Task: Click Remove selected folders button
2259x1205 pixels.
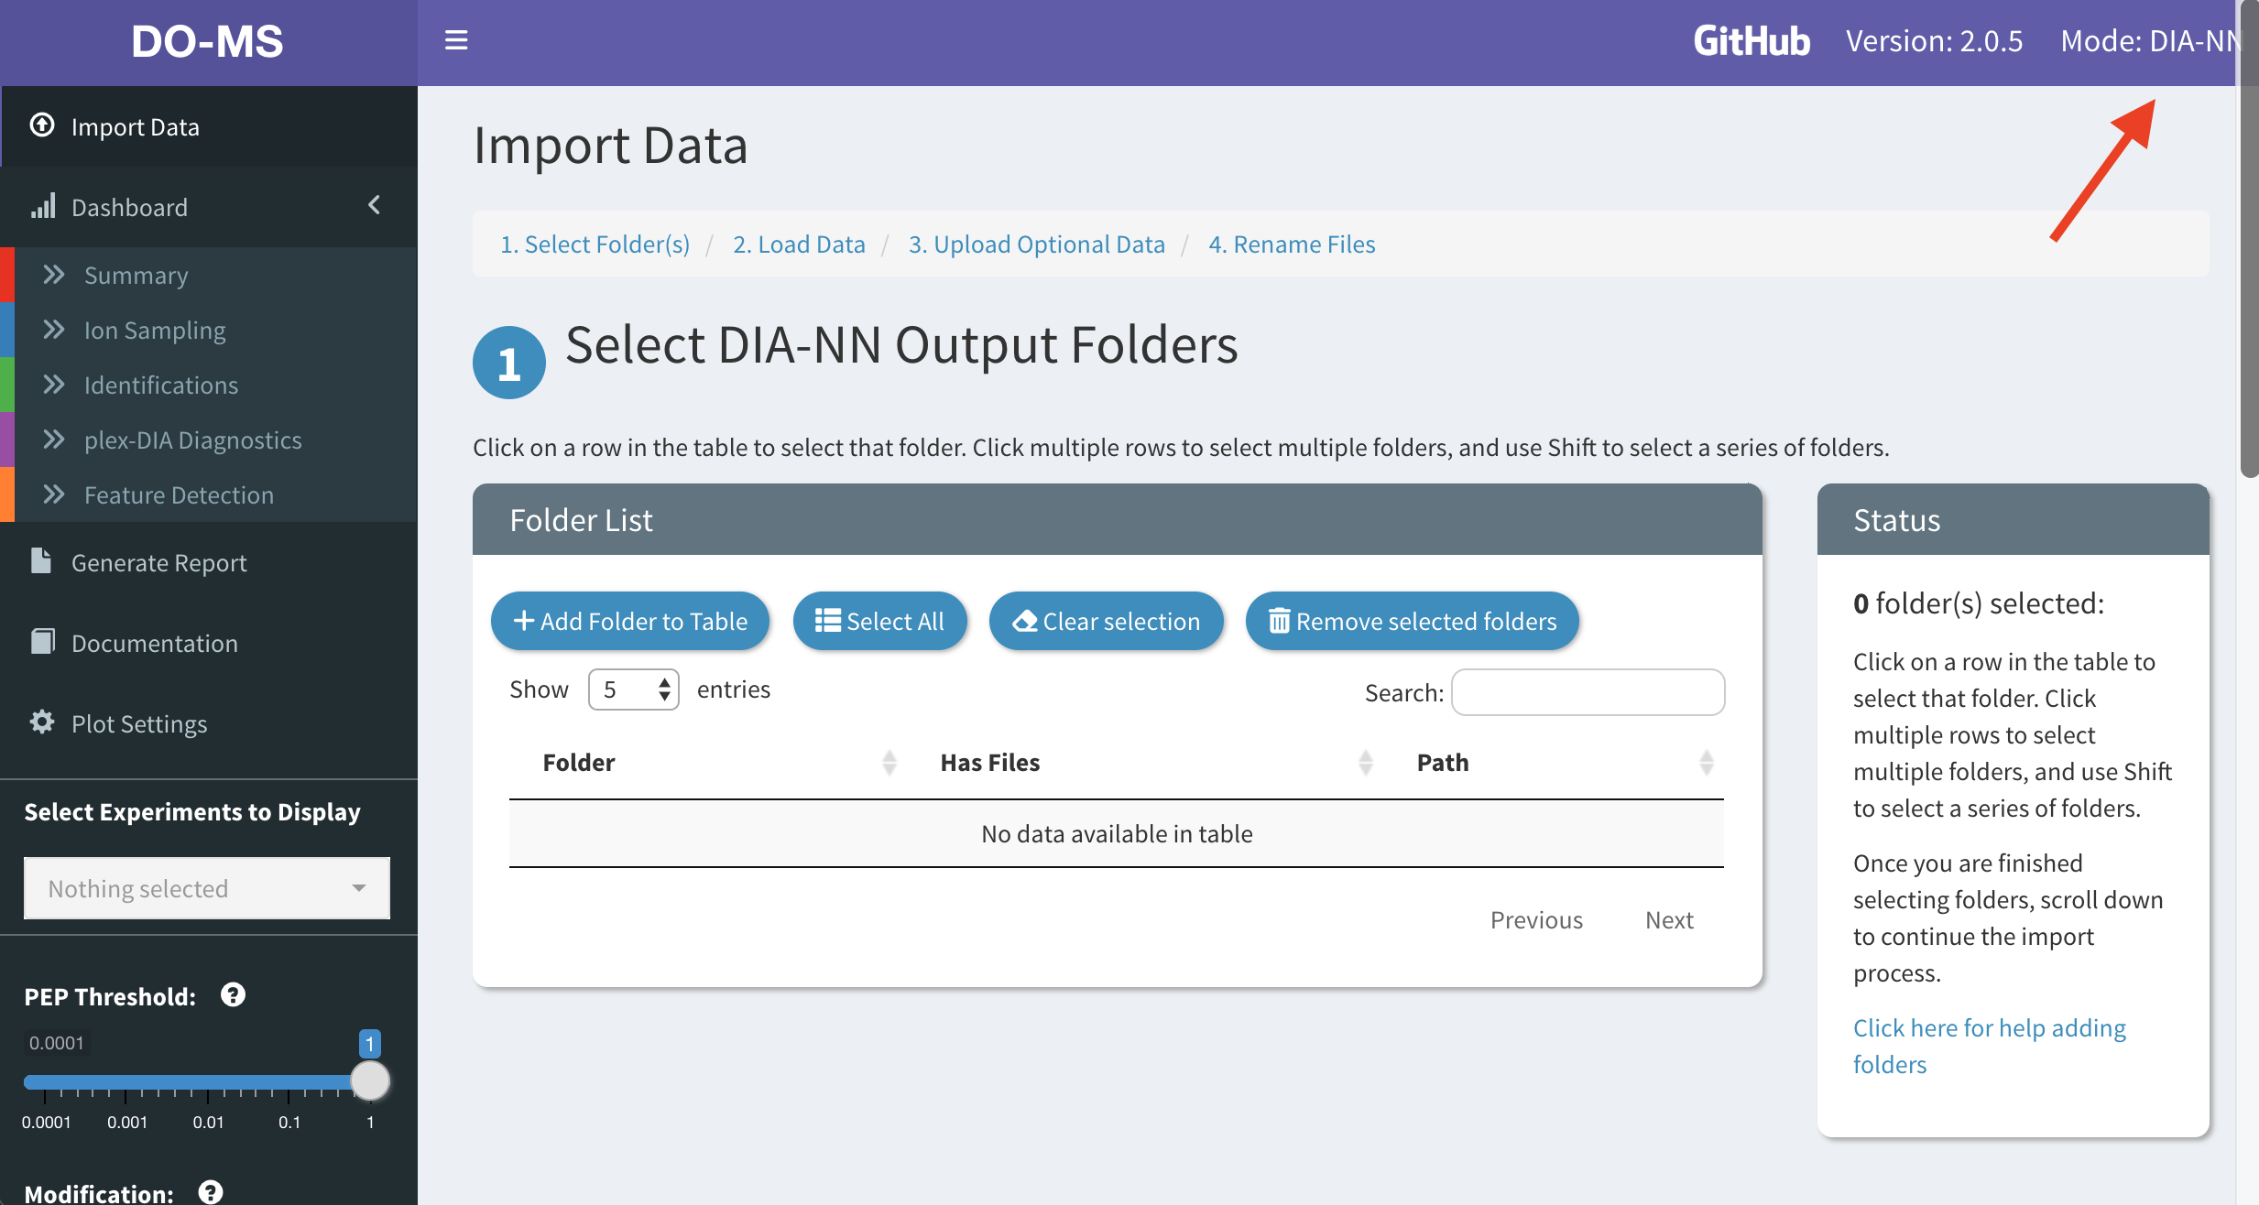Action: click(1413, 621)
